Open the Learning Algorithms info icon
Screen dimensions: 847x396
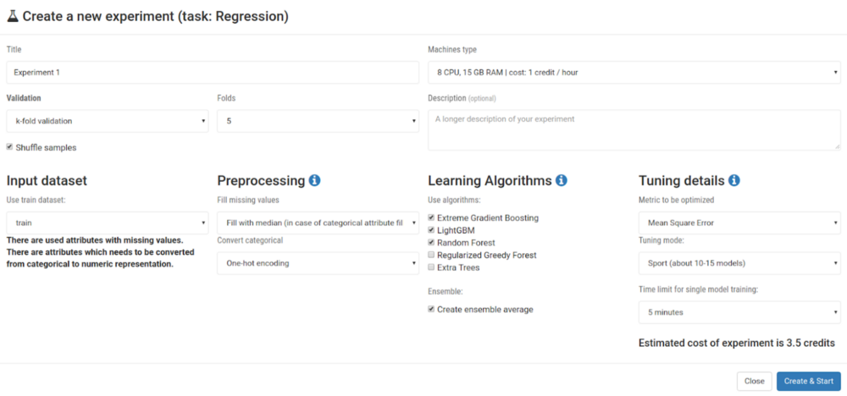562,181
